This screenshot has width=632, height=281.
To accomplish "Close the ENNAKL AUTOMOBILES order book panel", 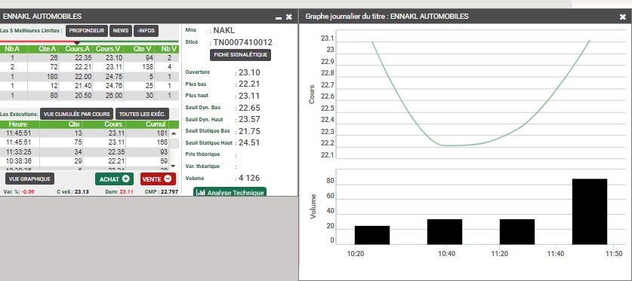I will click(x=289, y=17).
